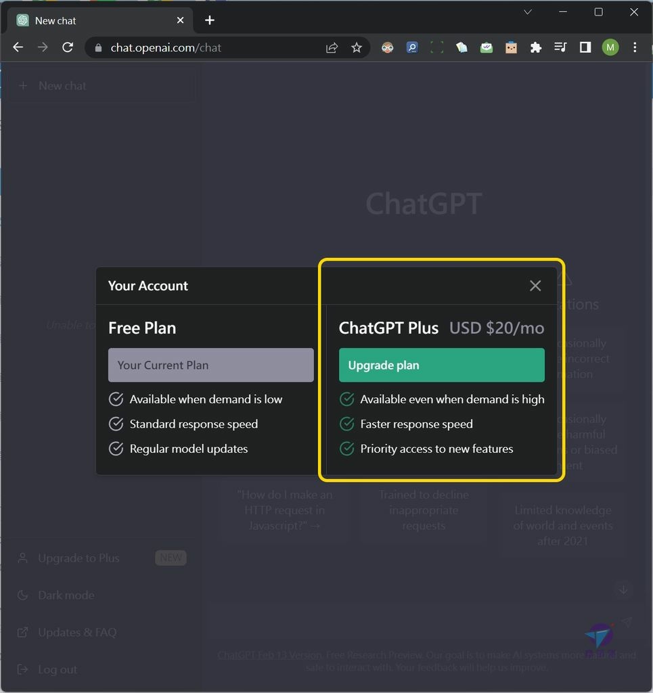This screenshot has height=693, width=653.
Task: Close the Your Account dialog
Action: click(x=535, y=286)
